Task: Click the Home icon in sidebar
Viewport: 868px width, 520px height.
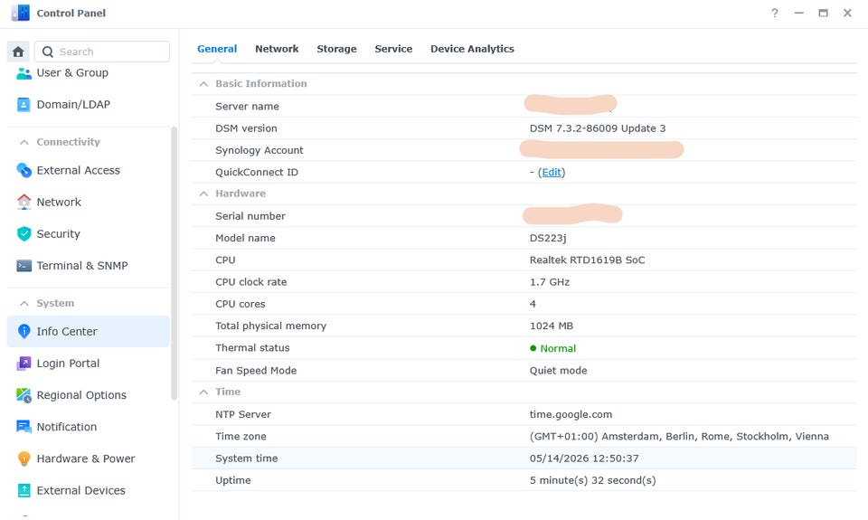Action: [x=18, y=52]
